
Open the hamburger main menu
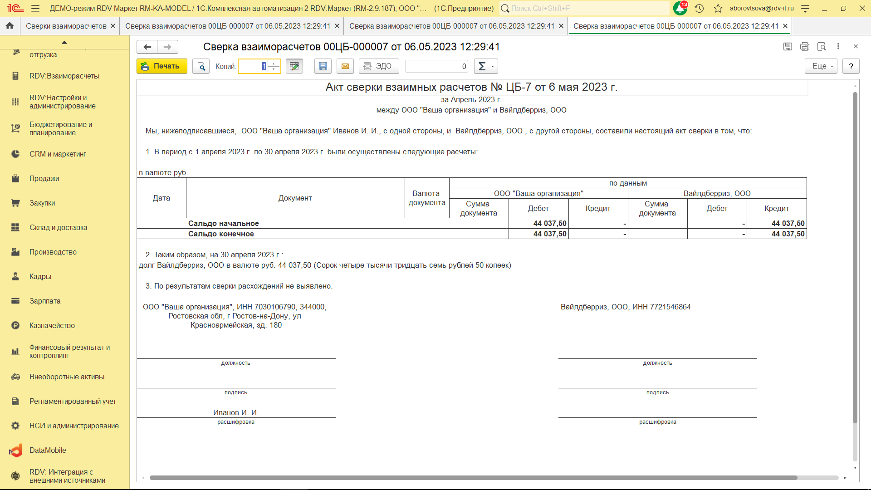click(35, 8)
